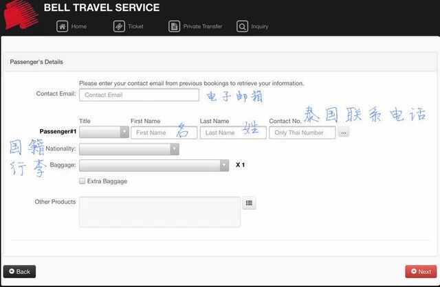The width and height of the screenshot is (440, 287).
Task: Click the Ticket icon in navigation
Action: click(119, 27)
